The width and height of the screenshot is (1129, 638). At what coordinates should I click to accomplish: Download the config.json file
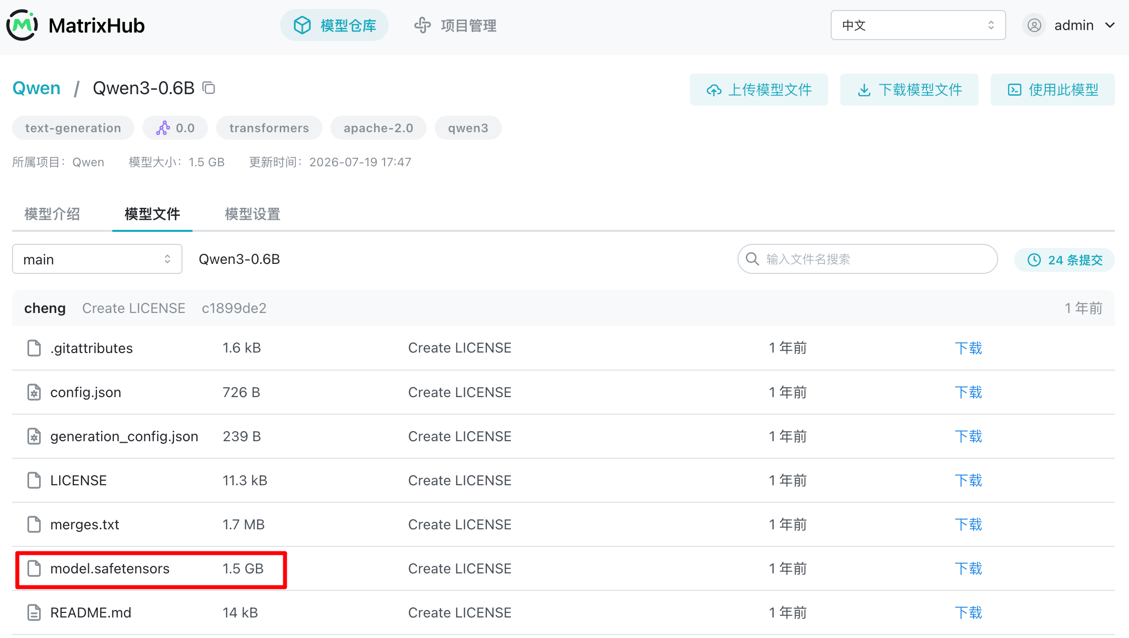click(968, 392)
